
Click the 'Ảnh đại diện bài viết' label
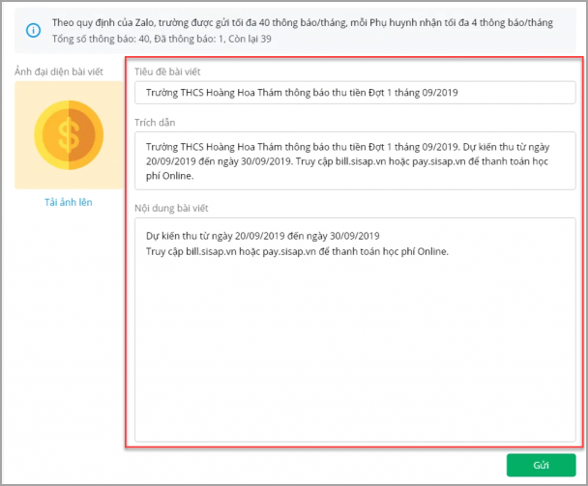(59, 71)
